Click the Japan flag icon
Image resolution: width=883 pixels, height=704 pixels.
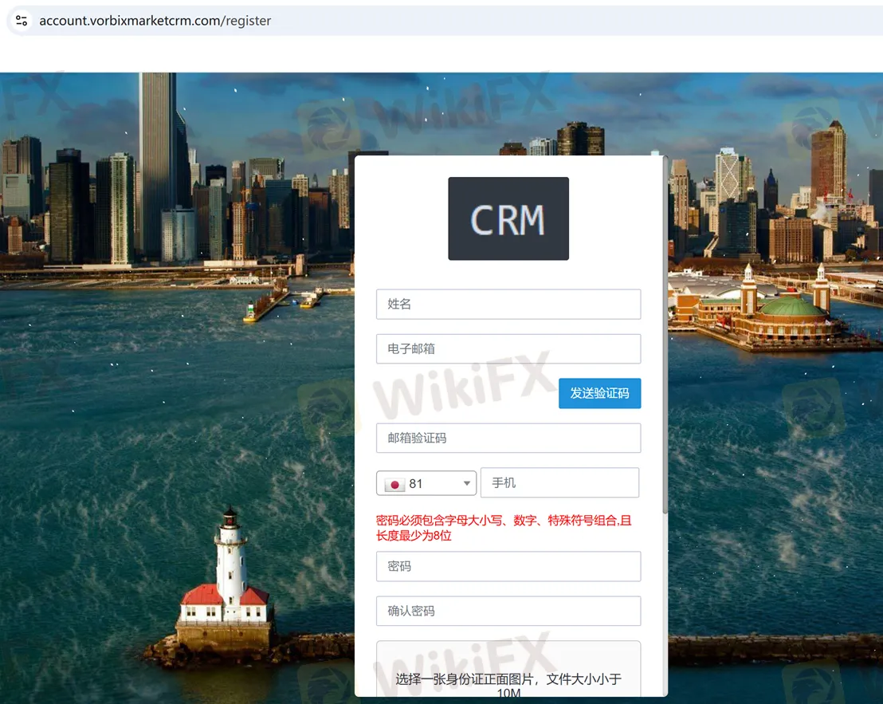pyautogui.click(x=394, y=485)
